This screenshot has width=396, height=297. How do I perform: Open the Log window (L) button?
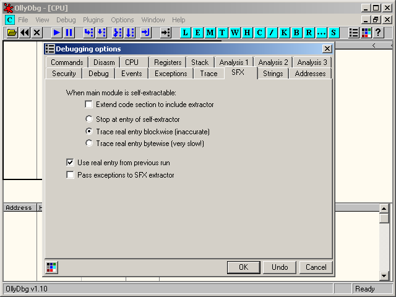tap(186, 33)
